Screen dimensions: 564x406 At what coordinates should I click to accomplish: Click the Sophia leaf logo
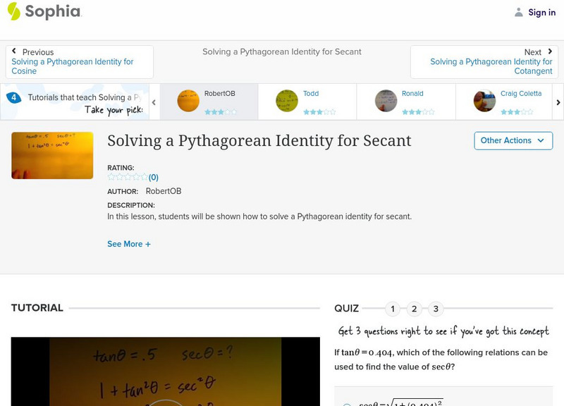coord(13,11)
